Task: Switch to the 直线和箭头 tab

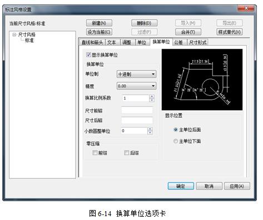Action: click(92, 43)
